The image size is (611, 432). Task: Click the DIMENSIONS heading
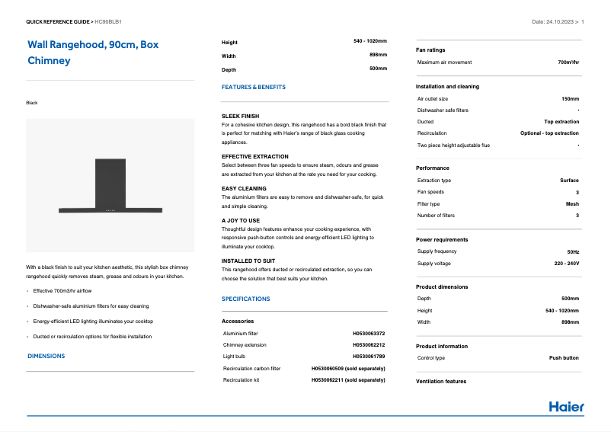pyautogui.click(x=46, y=356)
